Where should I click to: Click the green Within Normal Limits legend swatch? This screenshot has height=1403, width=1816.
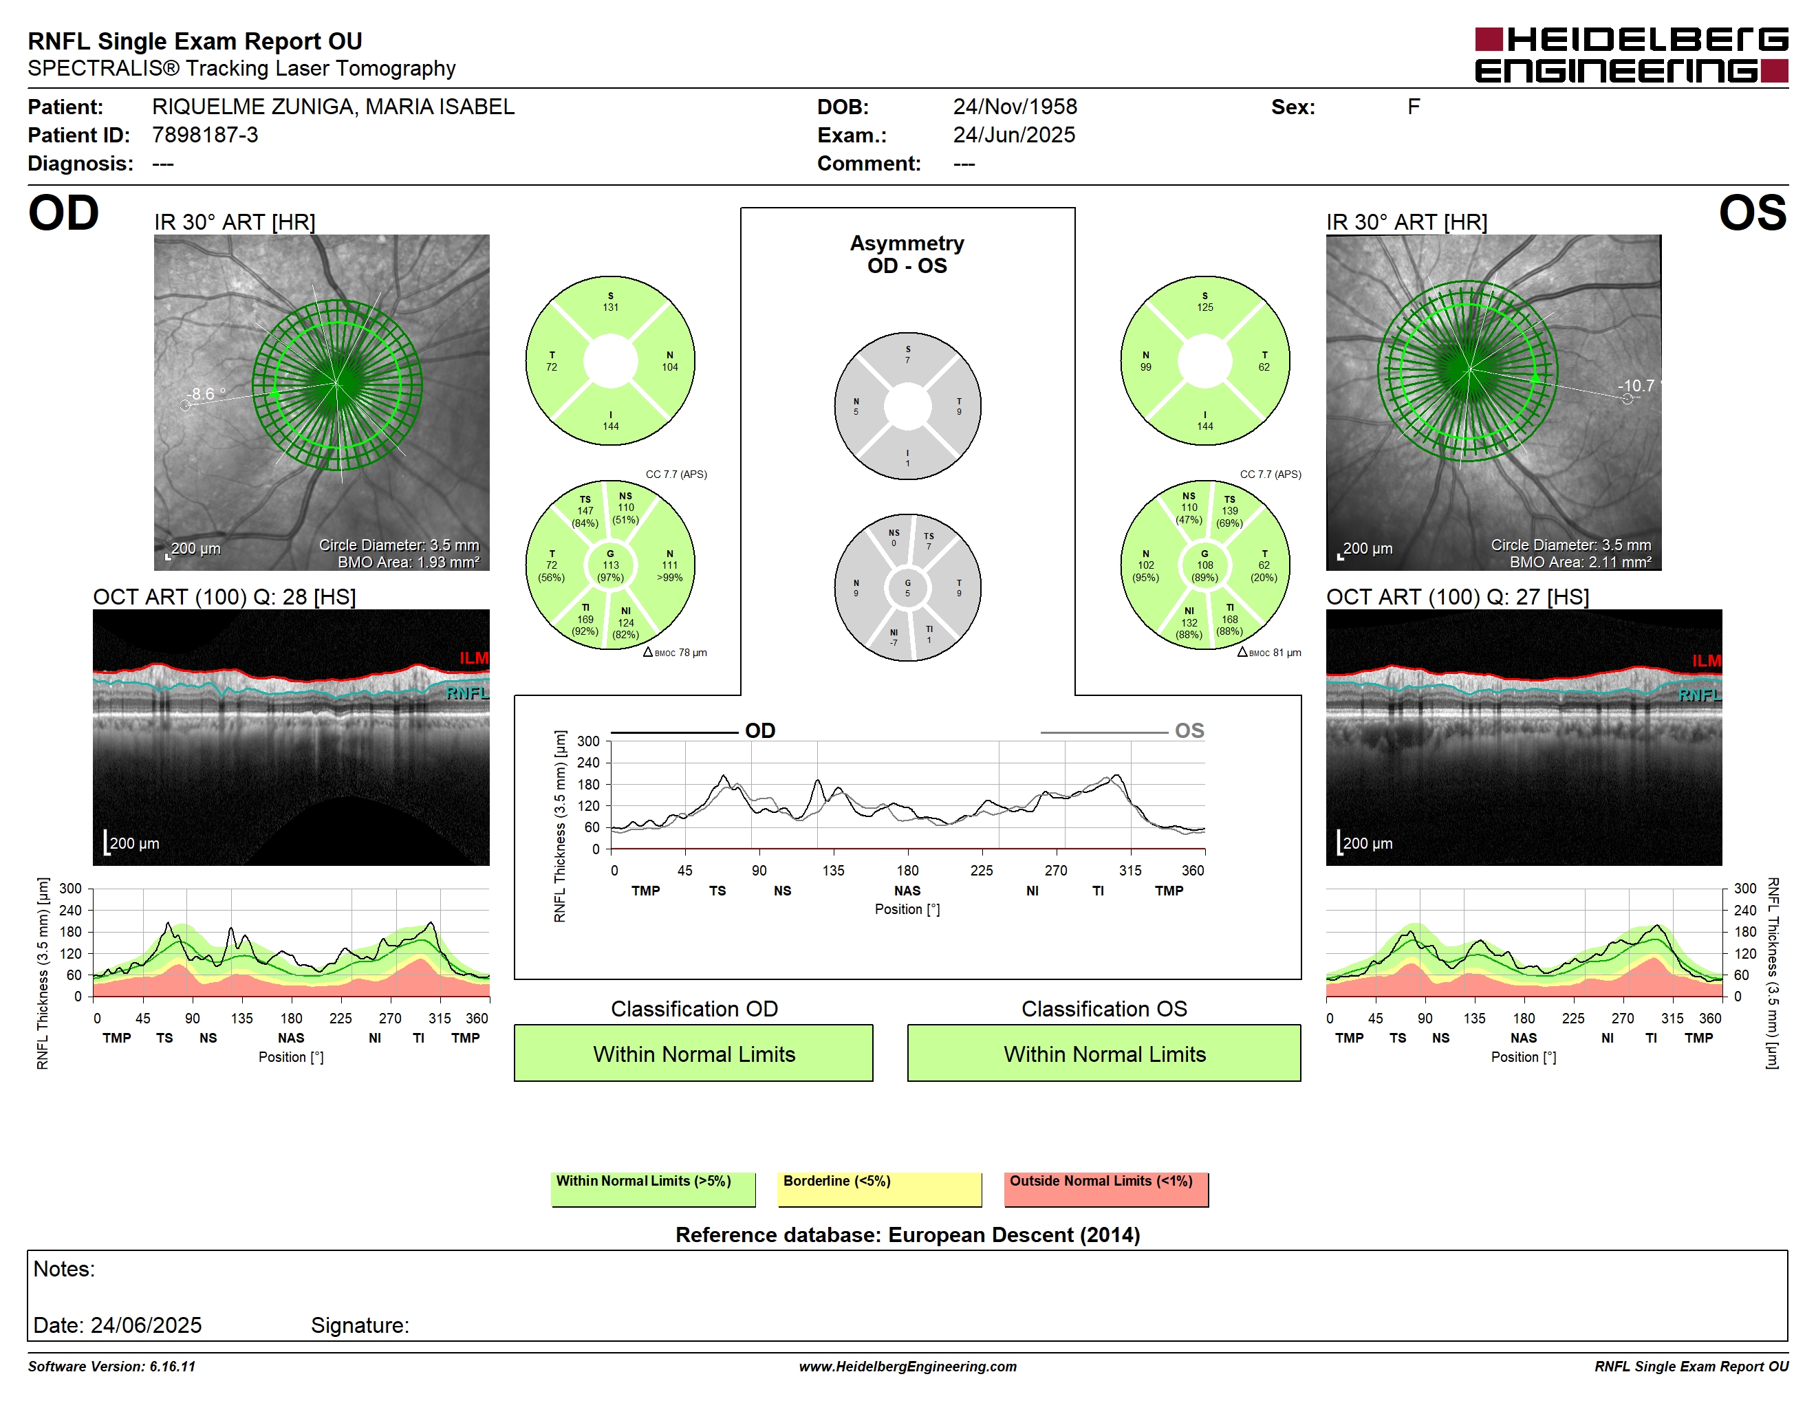coord(653,1189)
